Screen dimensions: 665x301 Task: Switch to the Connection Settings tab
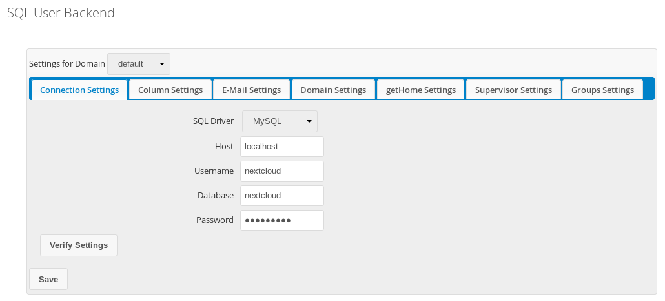pos(79,90)
